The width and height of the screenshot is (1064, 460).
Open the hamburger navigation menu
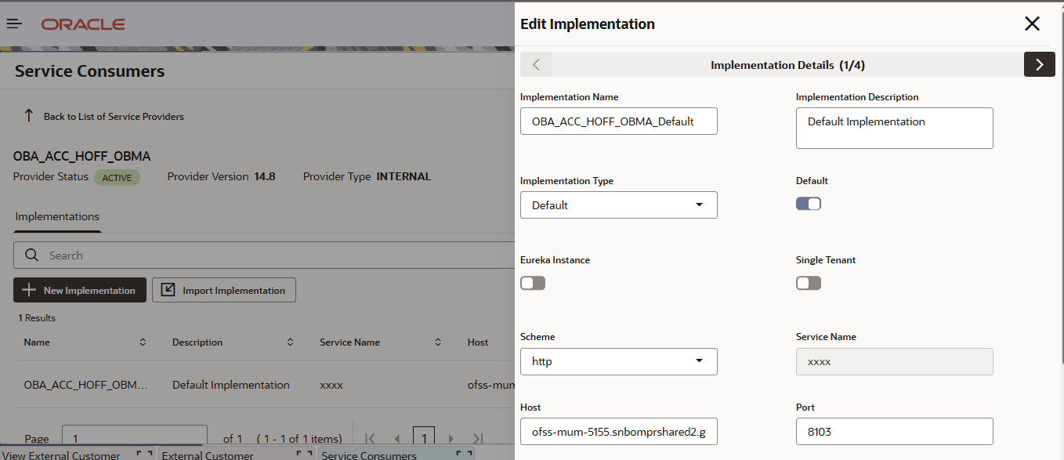click(x=14, y=24)
